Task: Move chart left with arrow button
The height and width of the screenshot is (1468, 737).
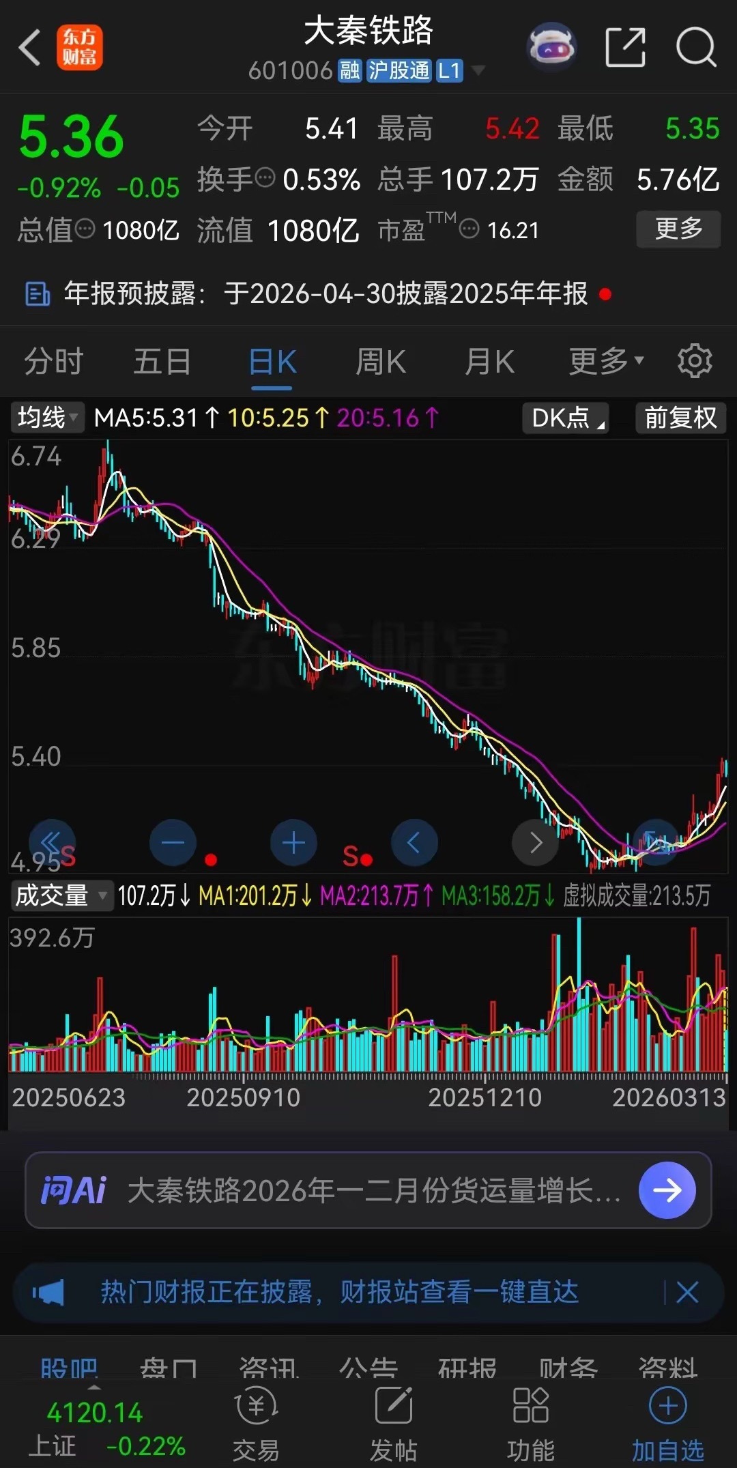Action: (414, 842)
